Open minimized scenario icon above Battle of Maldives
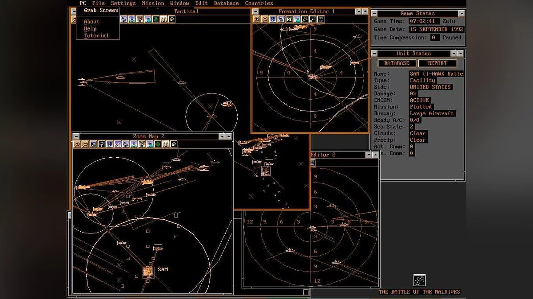The image size is (533, 299). (x=419, y=280)
